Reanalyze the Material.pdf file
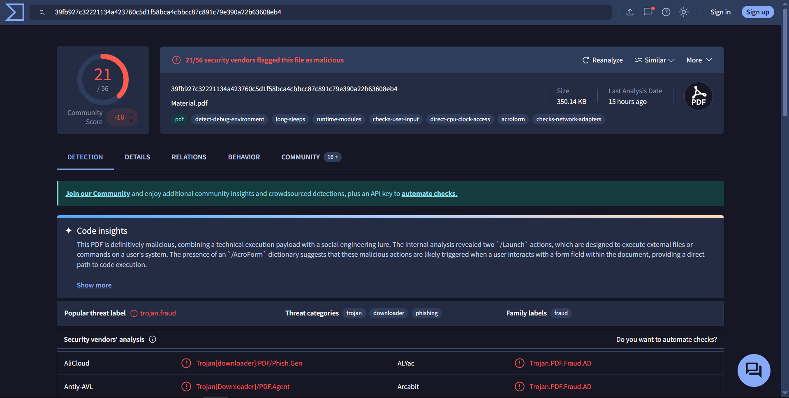 point(602,60)
